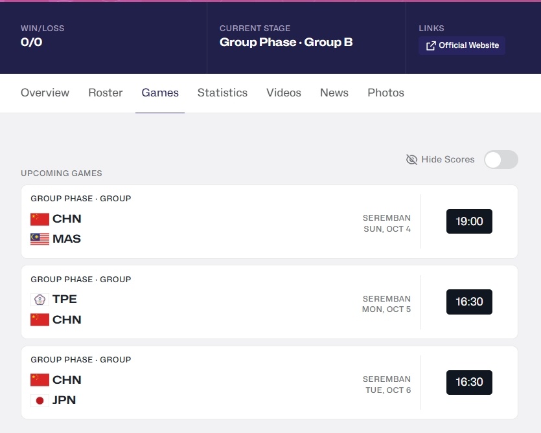The width and height of the screenshot is (541, 433).
Task: Click the crossed-eye Hide Scores icon
Action: pyautogui.click(x=411, y=160)
